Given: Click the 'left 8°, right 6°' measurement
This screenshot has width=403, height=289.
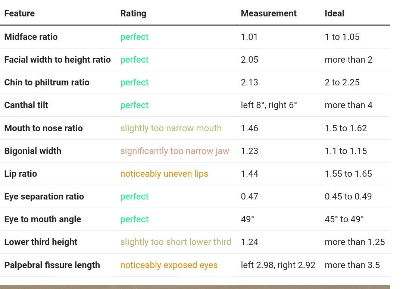Looking at the screenshot, I should point(269,105).
